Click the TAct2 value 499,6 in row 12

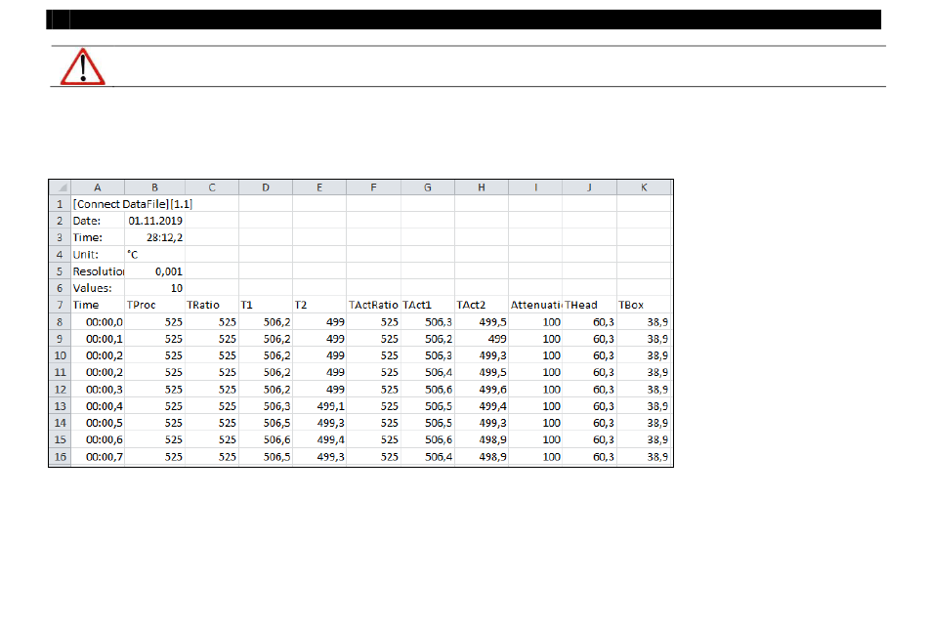(x=482, y=390)
